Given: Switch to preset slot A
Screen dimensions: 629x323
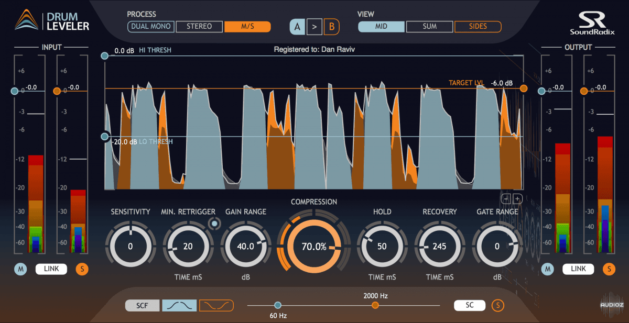Looking at the screenshot, I should point(297,26).
